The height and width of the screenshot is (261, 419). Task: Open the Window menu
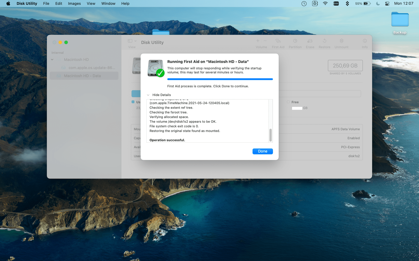tap(108, 3)
